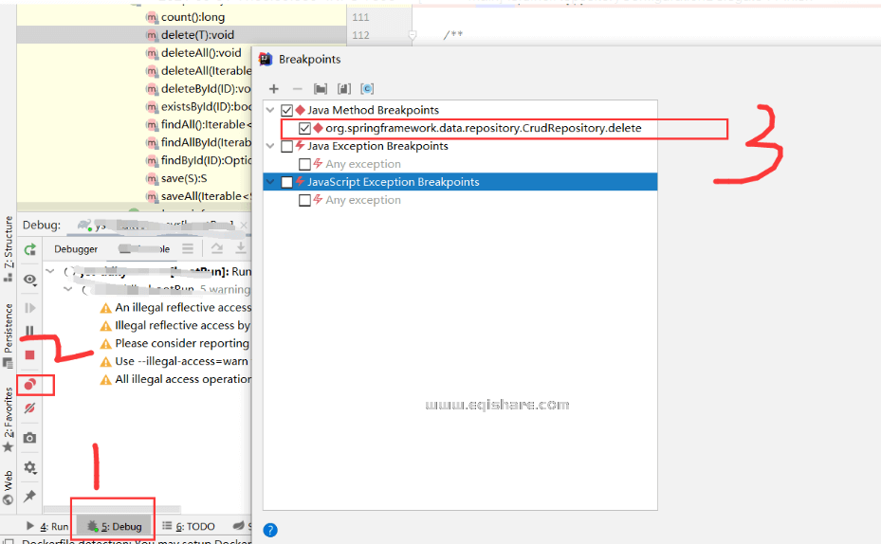Click the group by class icon
Screen dimensions: 881x544
point(366,89)
